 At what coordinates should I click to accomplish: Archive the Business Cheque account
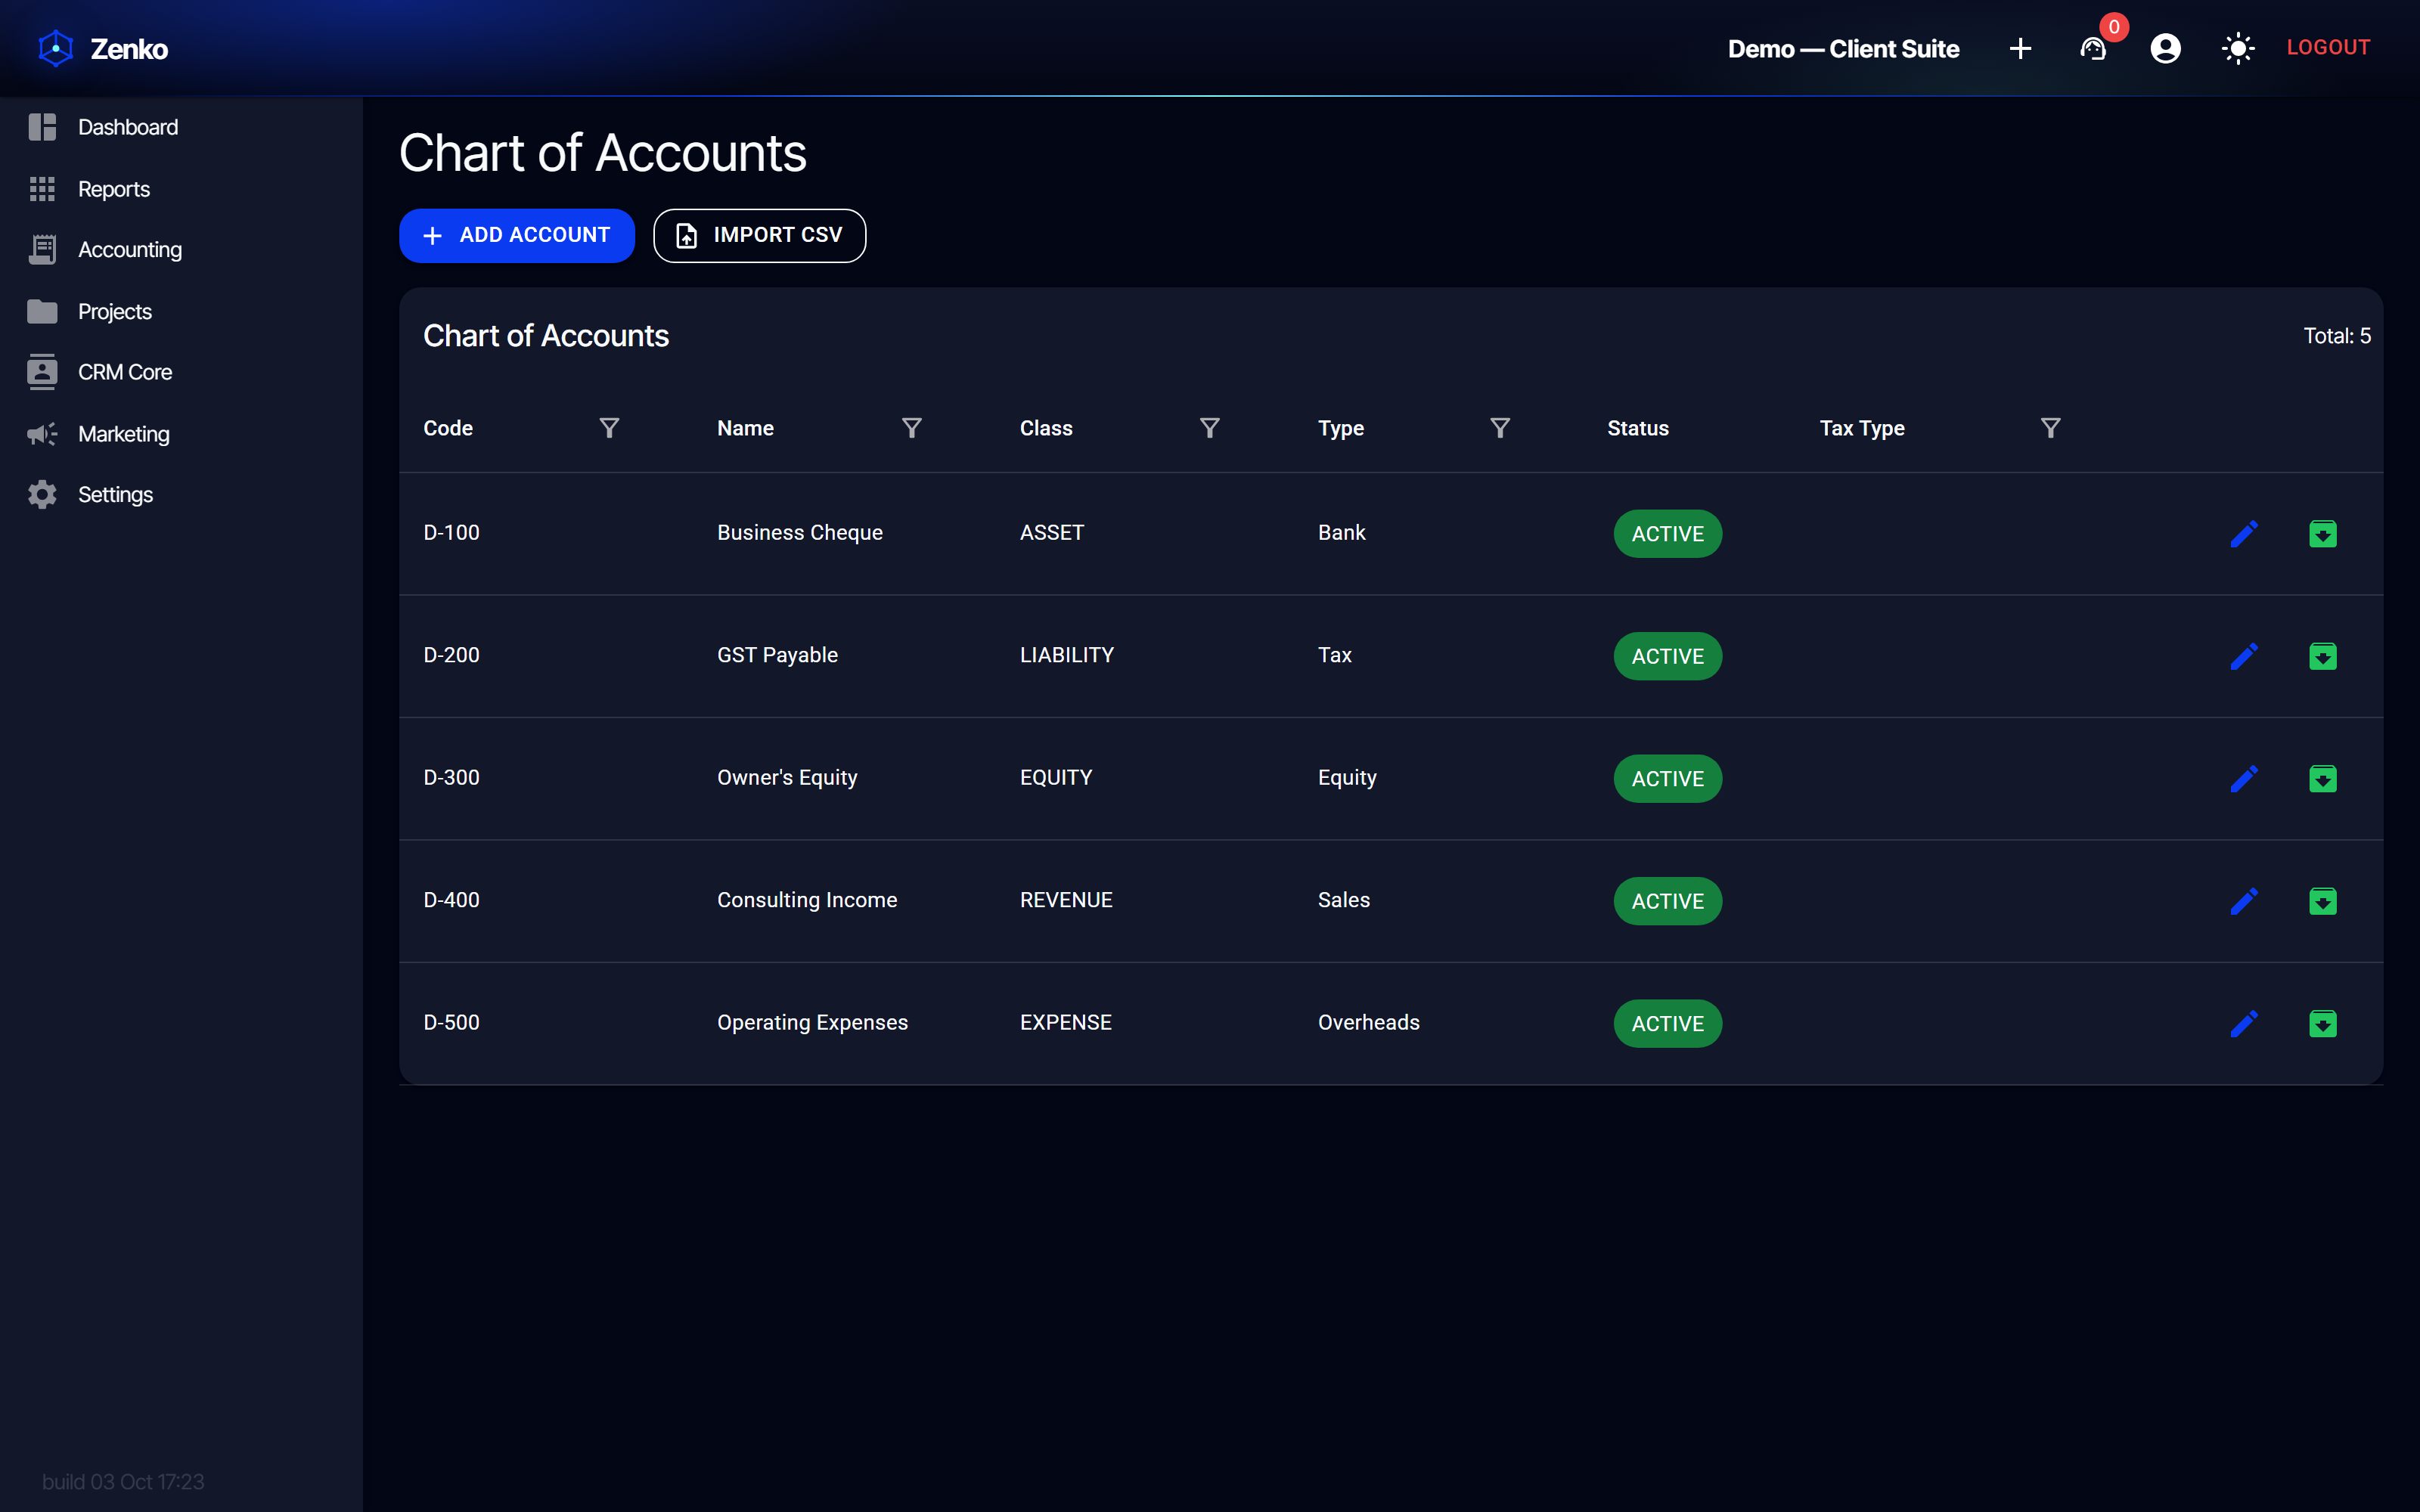pyautogui.click(x=2322, y=534)
